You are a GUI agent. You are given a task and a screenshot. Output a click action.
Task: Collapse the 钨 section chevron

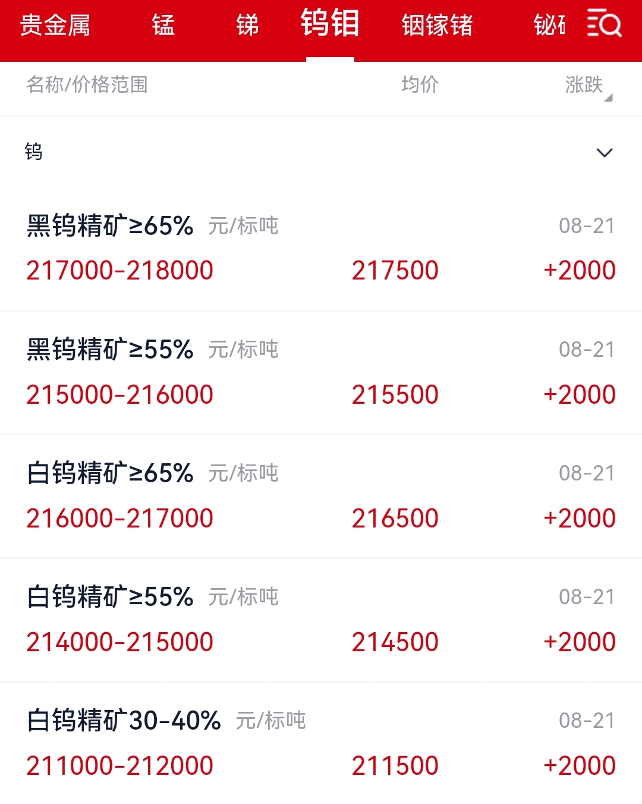tap(604, 153)
